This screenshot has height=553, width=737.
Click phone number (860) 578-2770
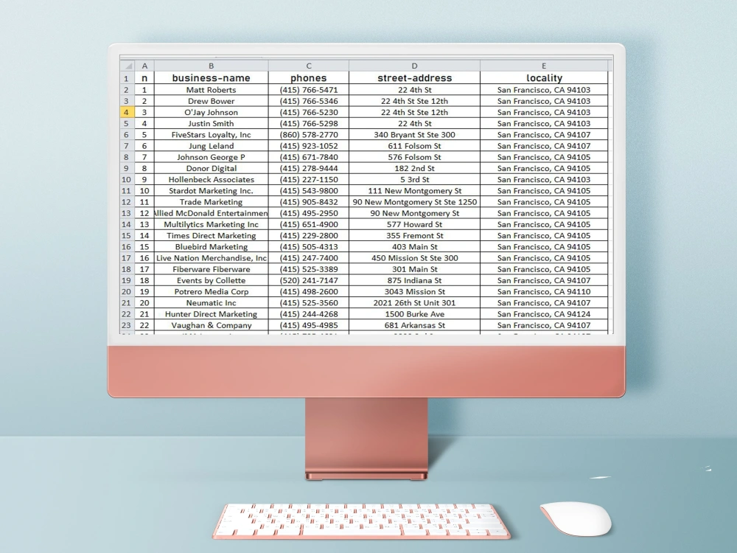pos(308,135)
